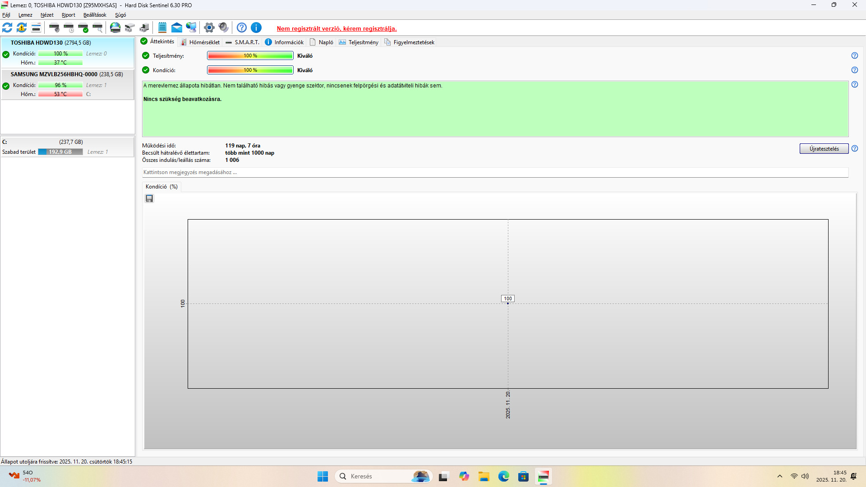
Task: Click the unregistered version registration link
Action: pyautogui.click(x=336, y=28)
